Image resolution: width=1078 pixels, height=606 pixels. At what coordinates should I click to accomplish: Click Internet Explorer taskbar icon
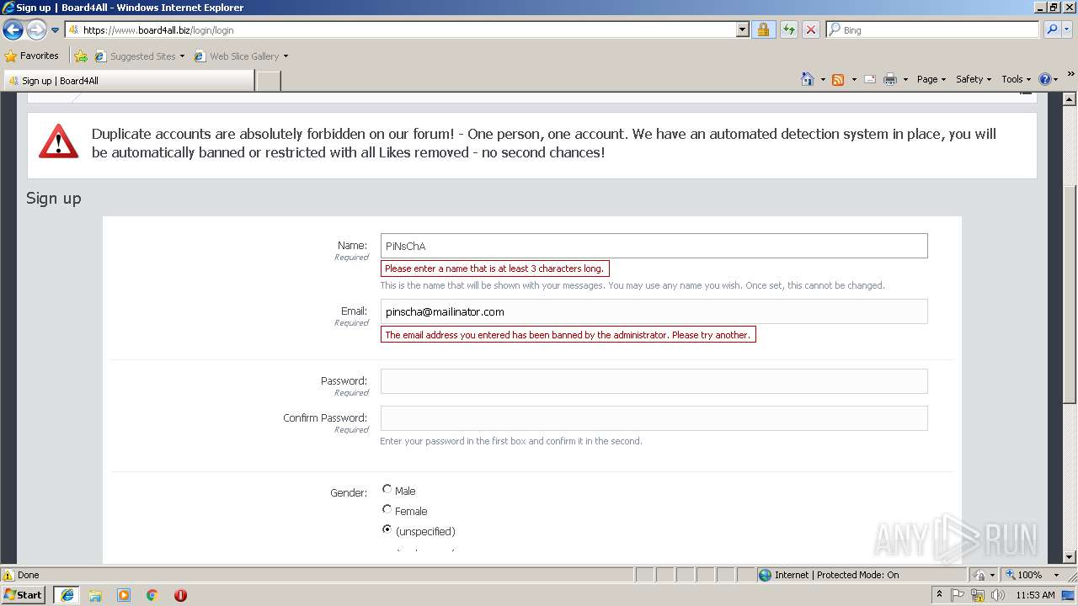click(67, 595)
